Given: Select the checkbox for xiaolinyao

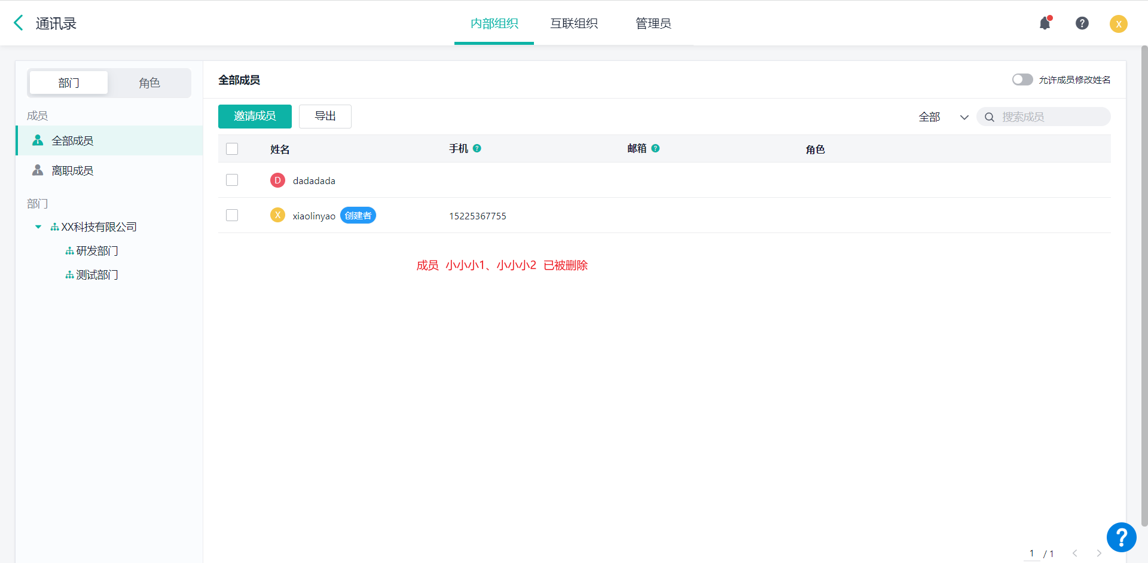Looking at the screenshot, I should pos(232,215).
